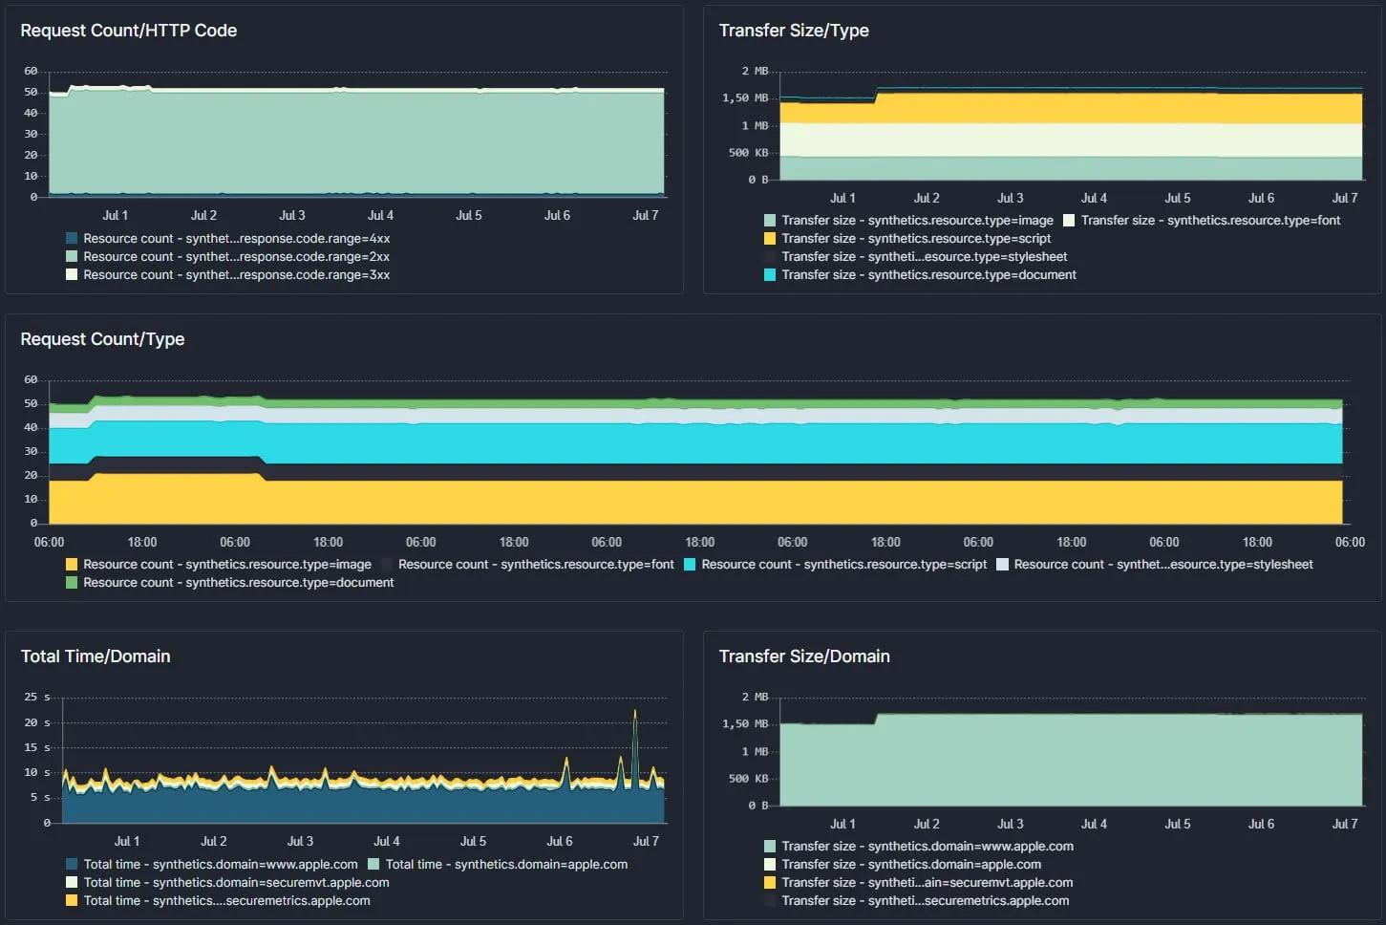1386x925 pixels.
Task: Select the Transfer Size/Type panel title
Action: [x=794, y=31]
